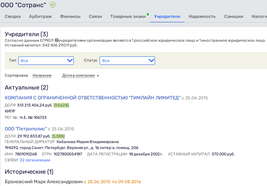
Task: Expand the Тип filter dropdown
Action: click(x=46, y=60)
